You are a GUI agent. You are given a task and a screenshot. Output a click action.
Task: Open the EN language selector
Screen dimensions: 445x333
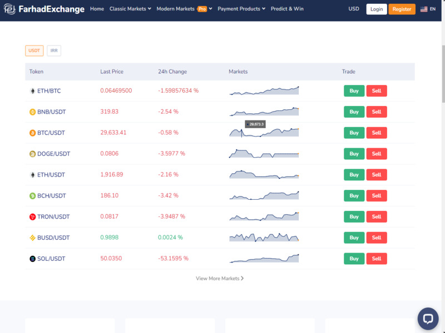pyautogui.click(x=428, y=9)
